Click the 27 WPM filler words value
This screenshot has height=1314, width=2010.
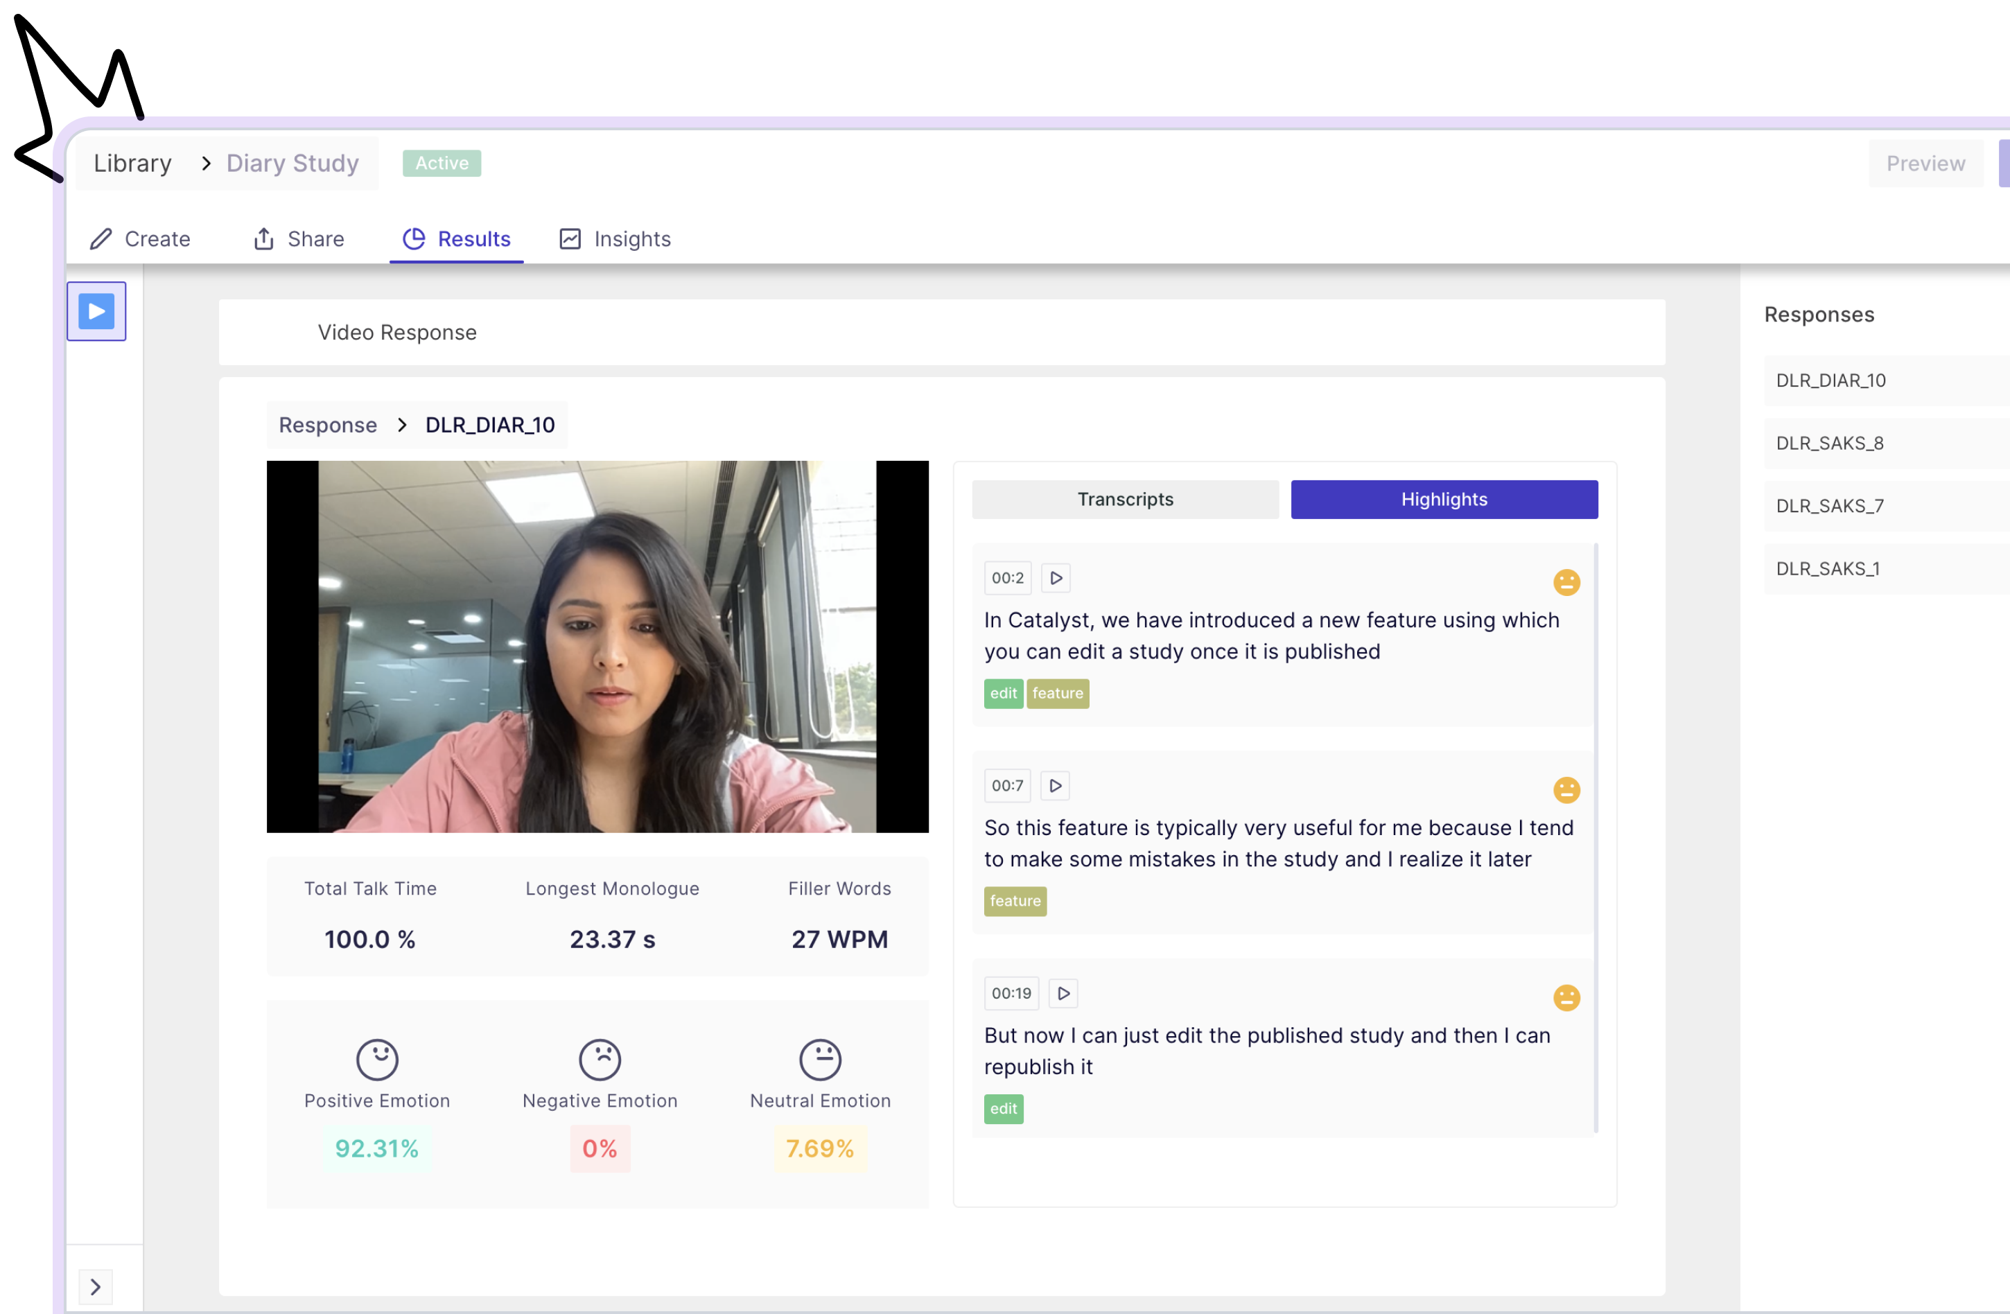pyautogui.click(x=839, y=939)
